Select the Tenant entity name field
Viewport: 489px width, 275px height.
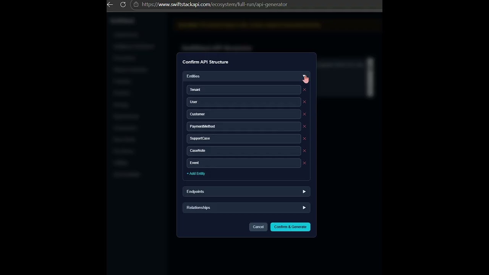(243, 89)
